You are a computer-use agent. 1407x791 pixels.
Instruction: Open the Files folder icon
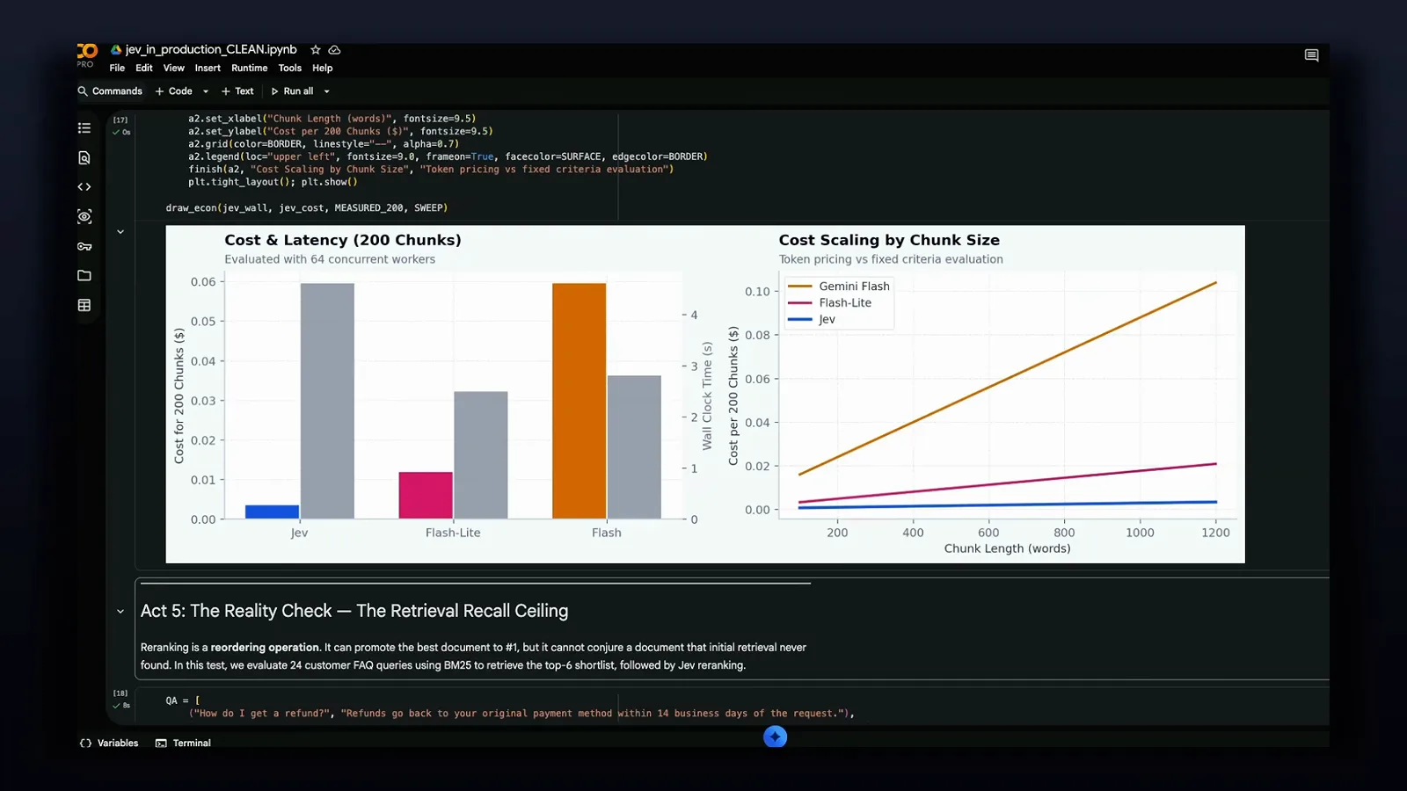84,276
